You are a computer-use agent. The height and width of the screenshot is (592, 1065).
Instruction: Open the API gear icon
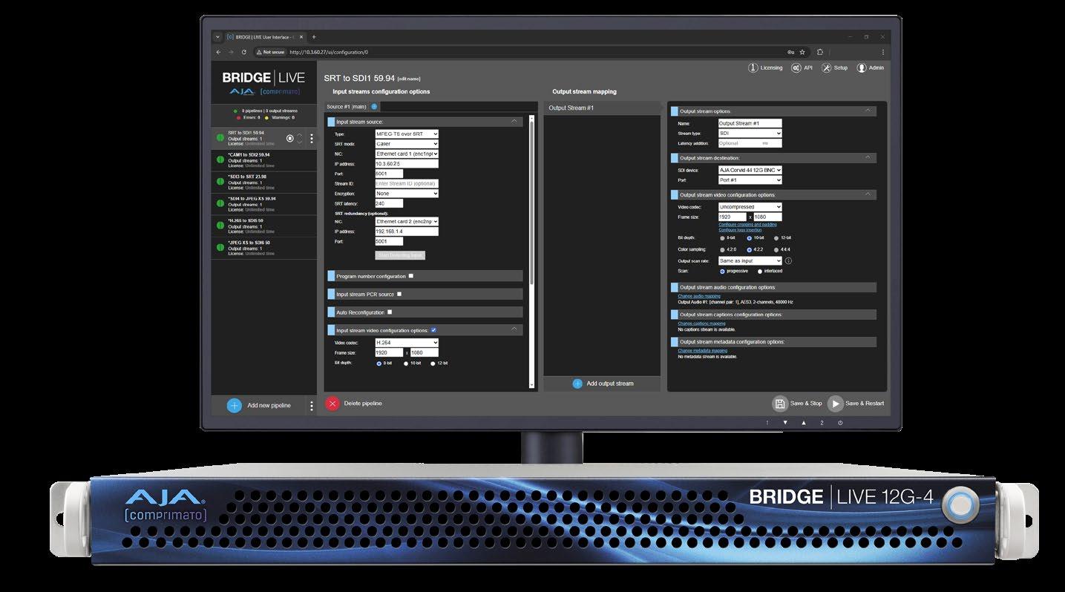point(796,68)
